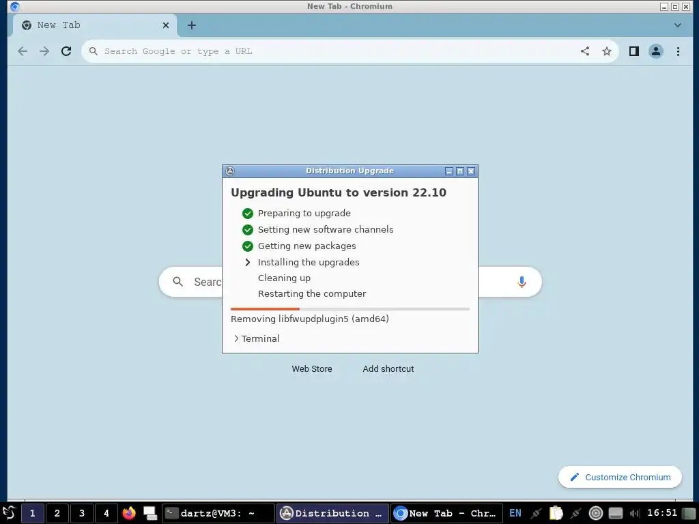Open the start menu bird icon
Viewport: 699px width, 524px height.
pos(10,513)
